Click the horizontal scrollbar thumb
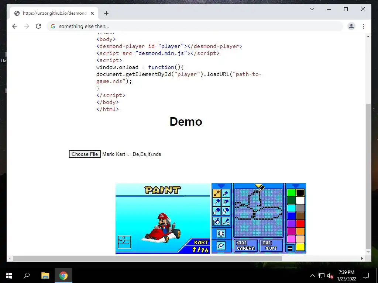The image size is (378, 283). [x=147, y=258]
